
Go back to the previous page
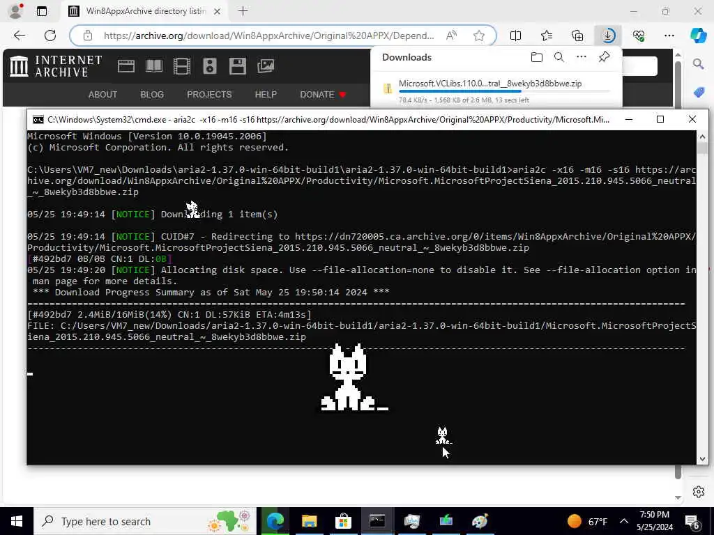click(19, 36)
